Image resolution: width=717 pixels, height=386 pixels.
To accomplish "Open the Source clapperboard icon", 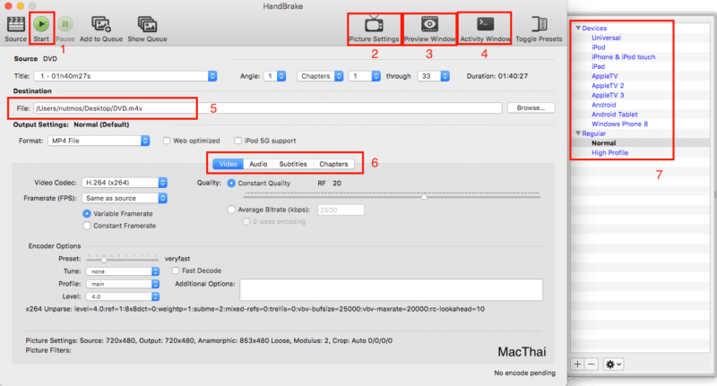I will click(16, 24).
